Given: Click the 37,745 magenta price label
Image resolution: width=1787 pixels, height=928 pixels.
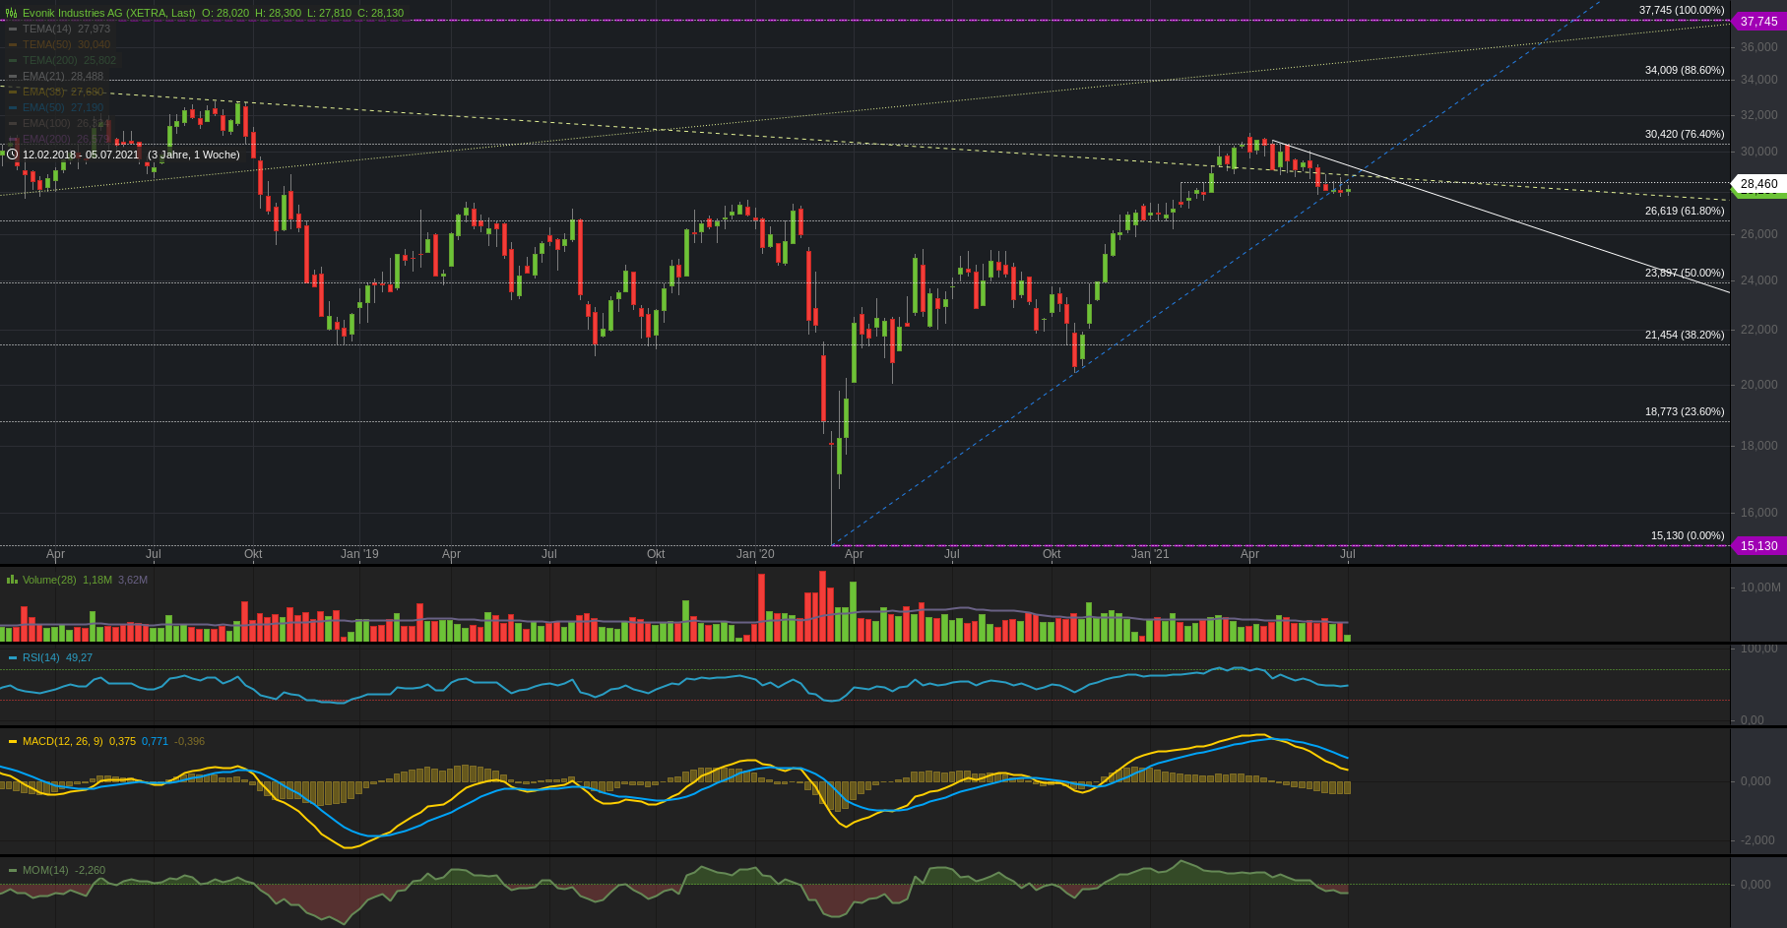Looking at the screenshot, I should tap(1758, 21).
